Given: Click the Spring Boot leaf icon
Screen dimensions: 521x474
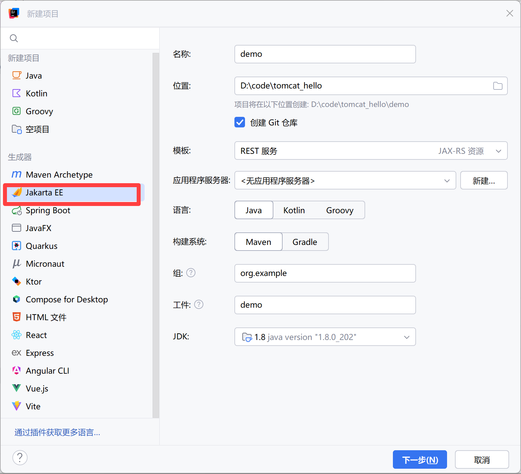Looking at the screenshot, I should [x=17, y=210].
